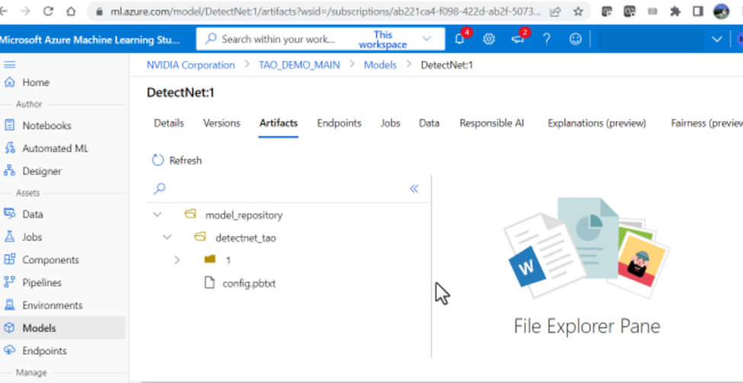Switch to the Versions tab
This screenshot has width=743, height=383.
point(222,123)
